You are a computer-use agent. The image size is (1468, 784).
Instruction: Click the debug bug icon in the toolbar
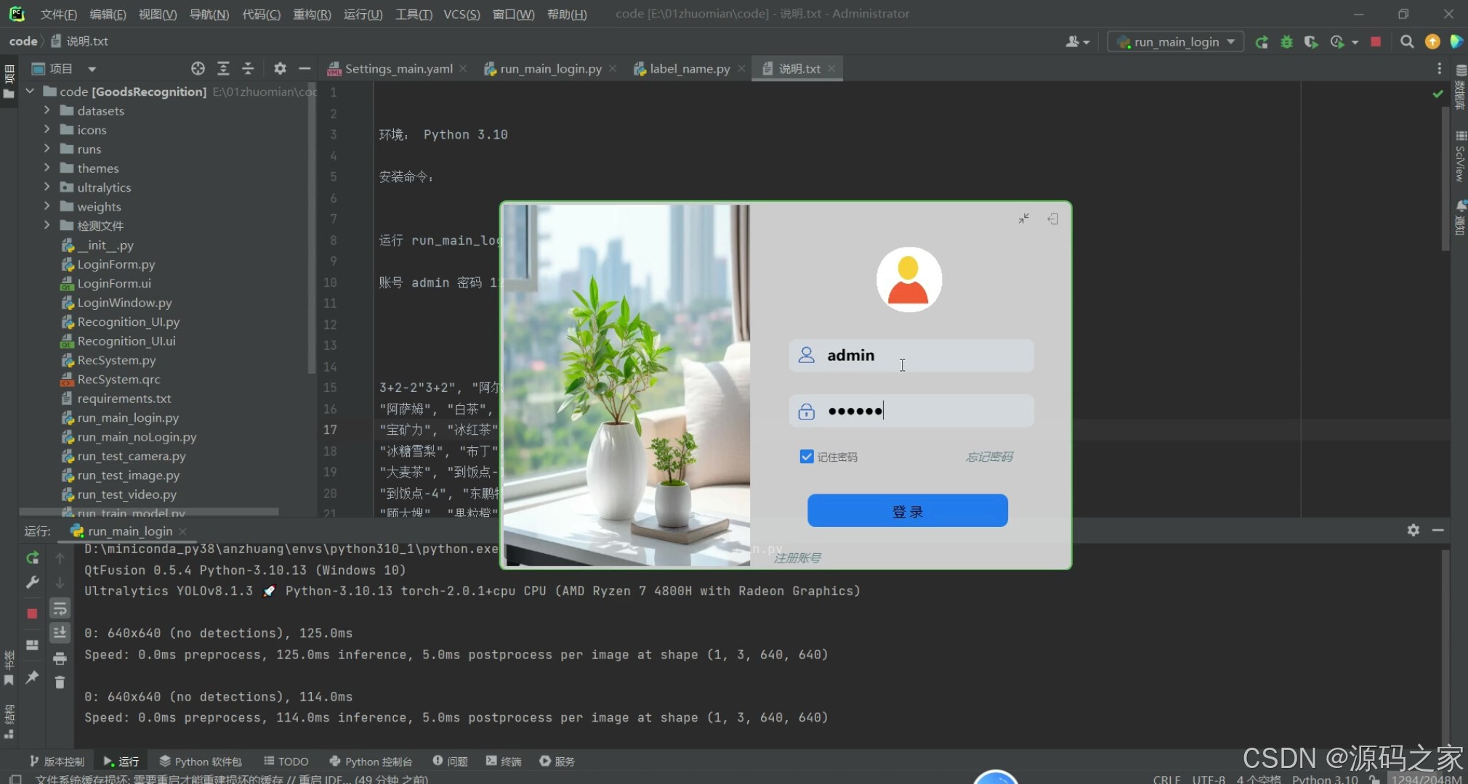1286,42
